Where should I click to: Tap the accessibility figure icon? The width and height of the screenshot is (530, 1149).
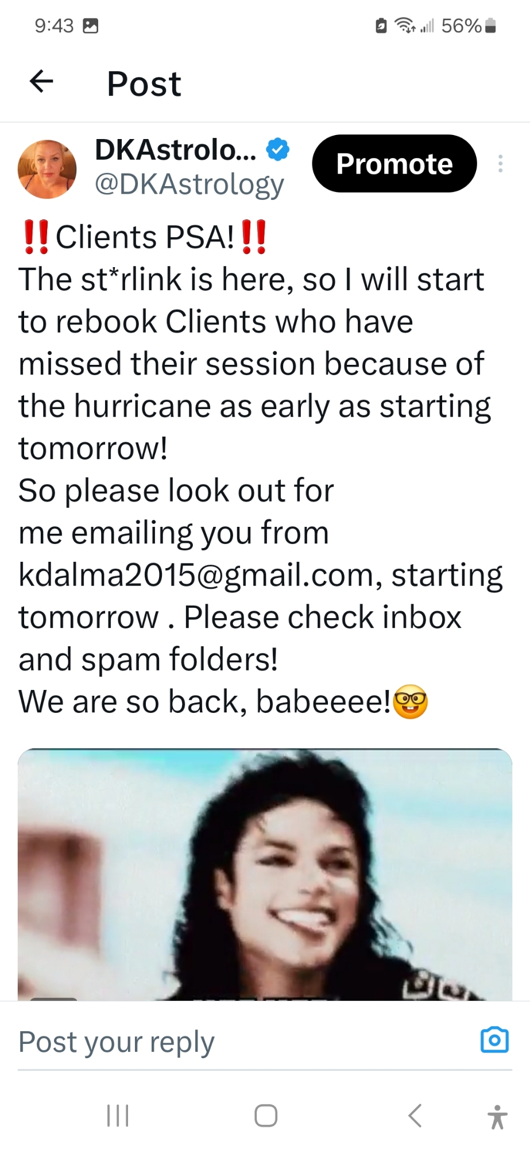[497, 1117]
